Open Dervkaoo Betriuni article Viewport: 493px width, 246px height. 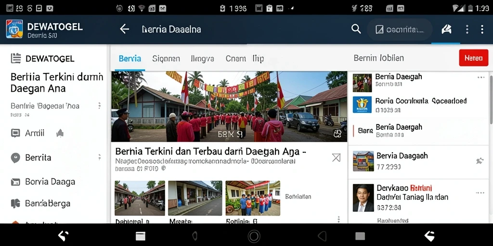coord(418,197)
